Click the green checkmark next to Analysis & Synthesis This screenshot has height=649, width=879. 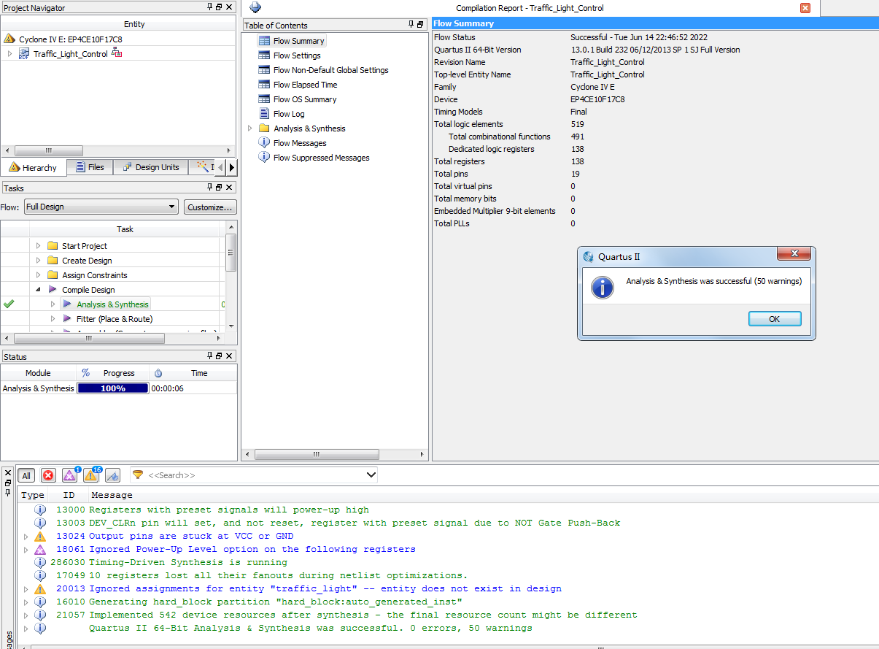pos(9,304)
